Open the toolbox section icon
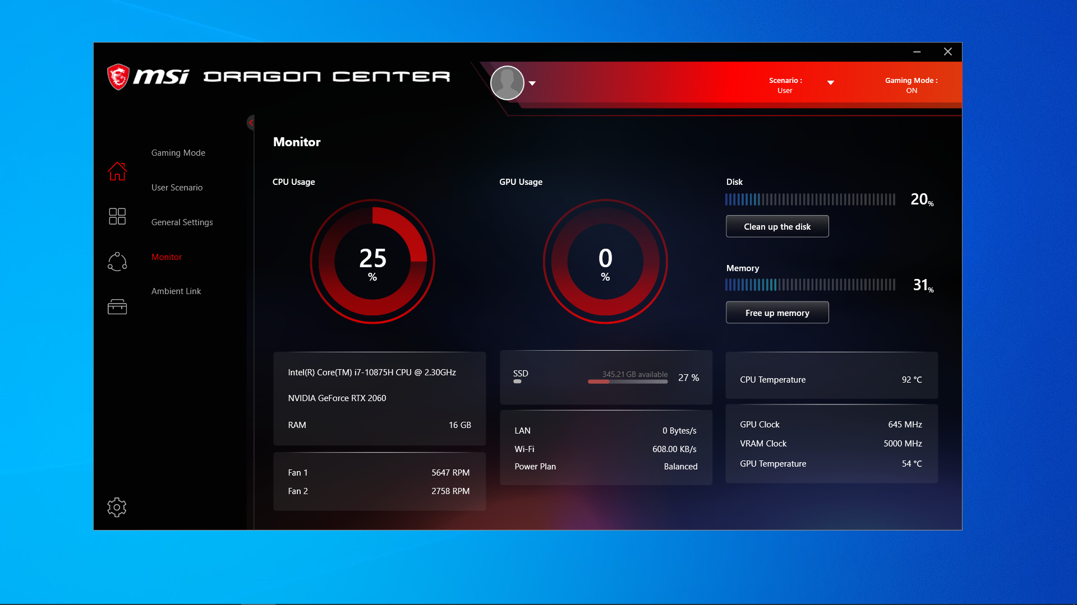Screen dimensions: 1077x605 point(117,306)
